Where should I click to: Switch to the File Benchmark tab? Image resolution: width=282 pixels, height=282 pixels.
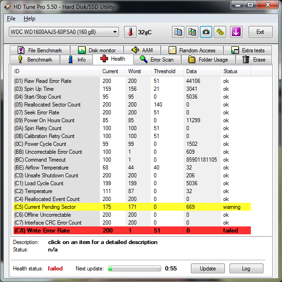(x=40, y=50)
